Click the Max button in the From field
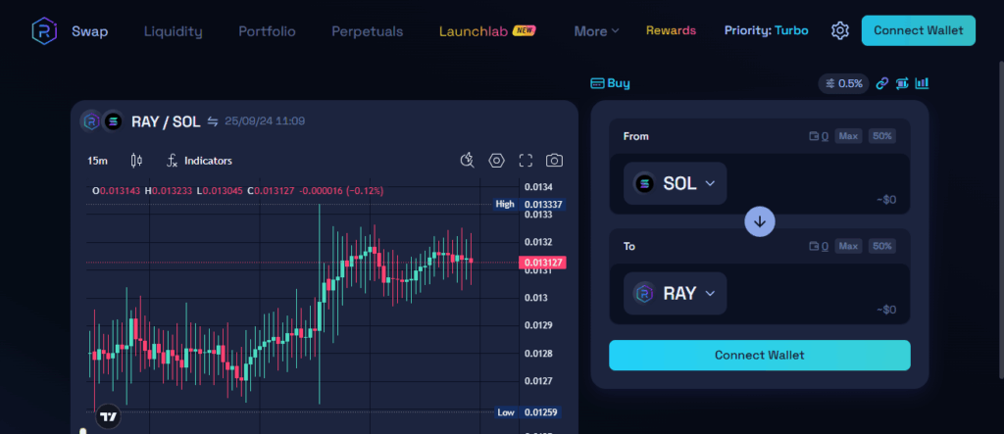Viewport: 1004px width, 434px height. click(x=848, y=136)
